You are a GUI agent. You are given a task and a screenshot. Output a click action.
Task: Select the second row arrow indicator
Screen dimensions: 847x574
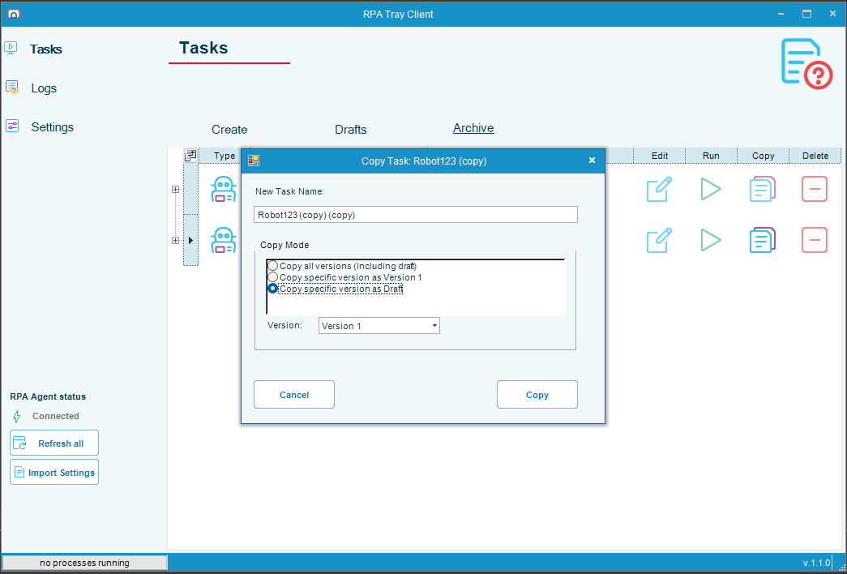(x=190, y=241)
